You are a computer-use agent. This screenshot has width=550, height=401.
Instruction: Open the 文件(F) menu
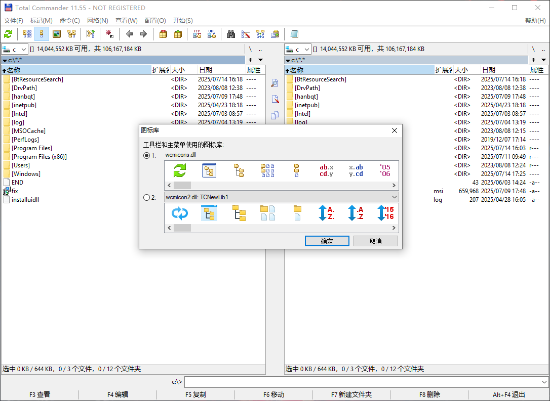[14, 21]
